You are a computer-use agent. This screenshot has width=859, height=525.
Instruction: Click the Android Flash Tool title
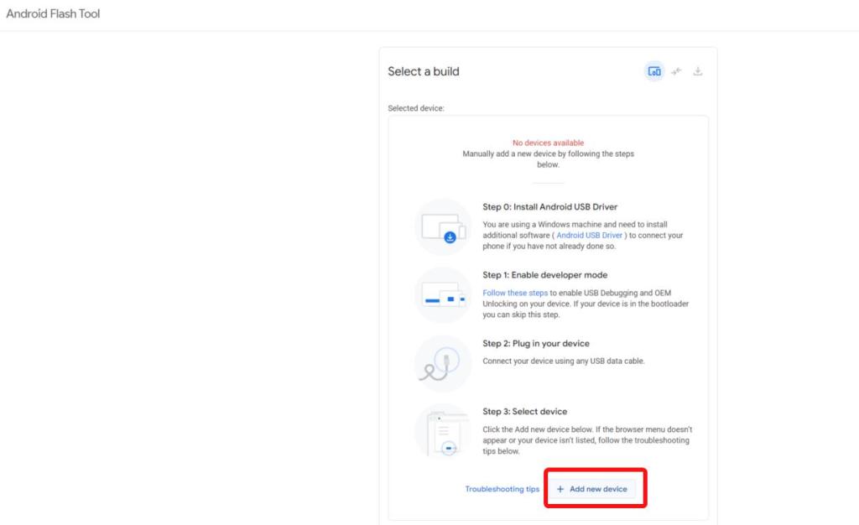click(53, 13)
